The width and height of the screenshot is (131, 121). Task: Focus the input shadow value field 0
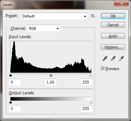[x=15, y=82]
